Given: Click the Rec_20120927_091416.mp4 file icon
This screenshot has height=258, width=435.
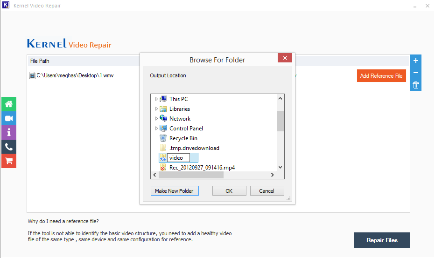Looking at the screenshot, I should point(163,168).
